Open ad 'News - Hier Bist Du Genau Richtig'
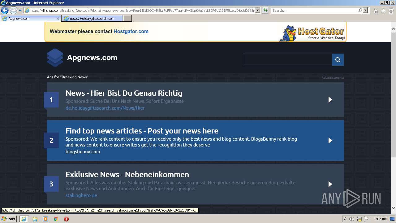This screenshot has height=223, width=396. [x=124, y=93]
